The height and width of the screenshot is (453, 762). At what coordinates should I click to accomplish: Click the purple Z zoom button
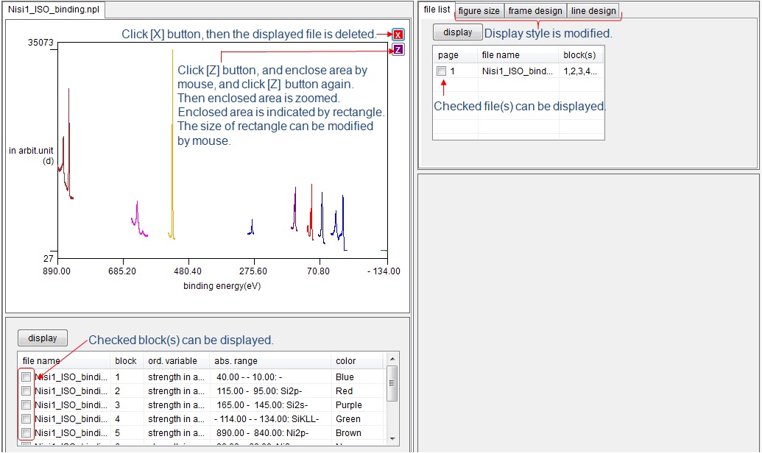click(398, 50)
